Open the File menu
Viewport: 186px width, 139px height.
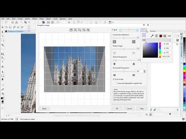3,19
